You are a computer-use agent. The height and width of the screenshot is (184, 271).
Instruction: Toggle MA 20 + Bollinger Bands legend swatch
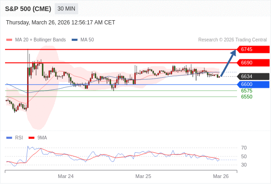click(9, 40)
